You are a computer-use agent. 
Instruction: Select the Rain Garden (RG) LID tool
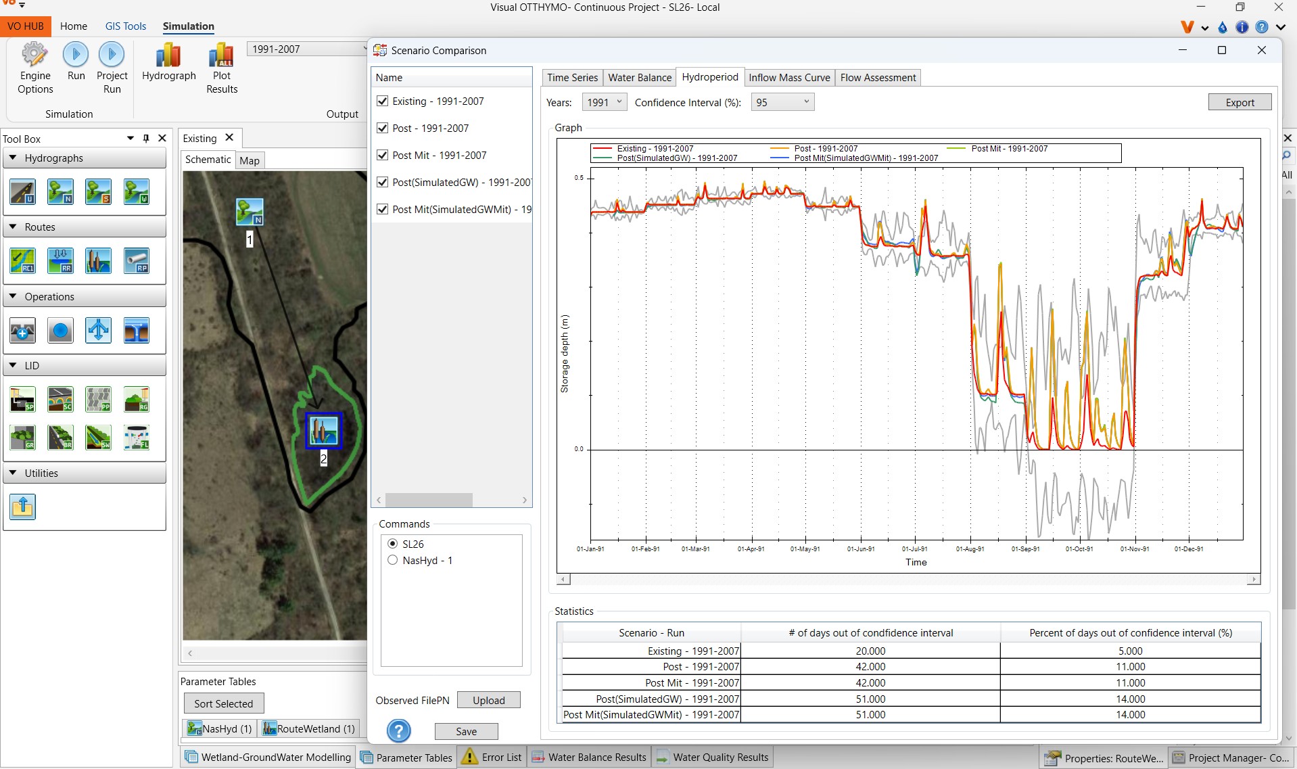pos(136,400)
